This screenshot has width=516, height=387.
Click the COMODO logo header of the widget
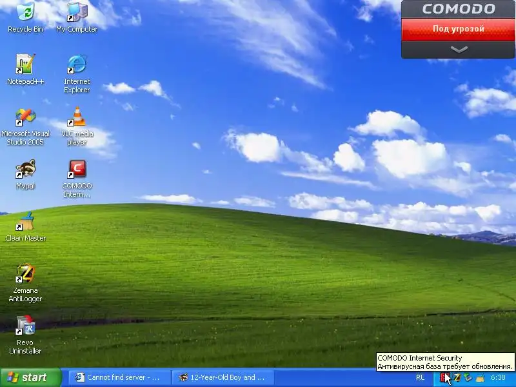[459, 9]
